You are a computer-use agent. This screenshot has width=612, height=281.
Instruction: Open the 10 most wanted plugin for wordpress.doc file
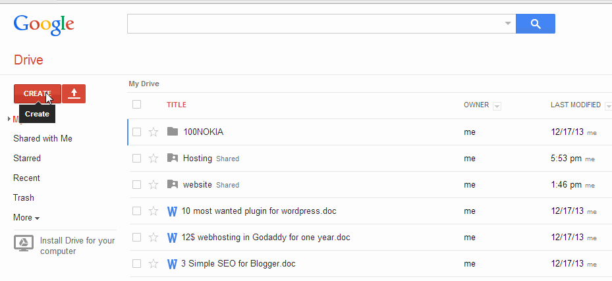(x=259, y=211)
